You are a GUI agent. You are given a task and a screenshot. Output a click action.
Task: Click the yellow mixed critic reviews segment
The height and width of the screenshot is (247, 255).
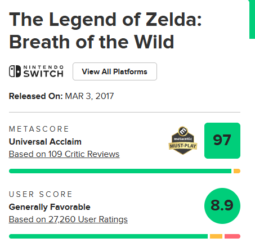[x=237, y=171]
